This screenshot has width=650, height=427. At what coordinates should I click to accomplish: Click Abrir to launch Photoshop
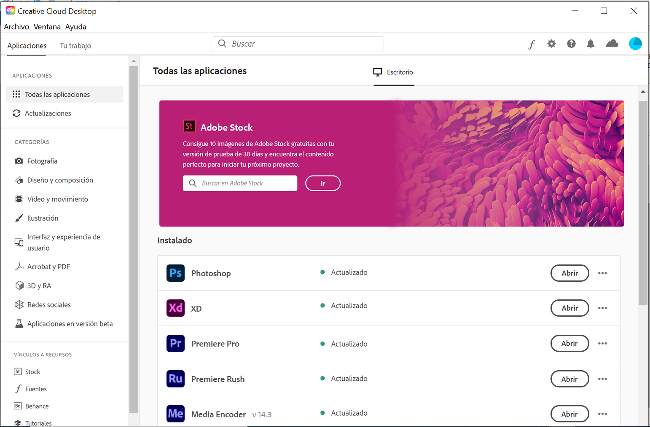570,273
